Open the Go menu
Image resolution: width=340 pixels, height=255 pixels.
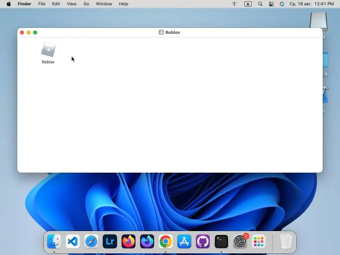(86, 4)
